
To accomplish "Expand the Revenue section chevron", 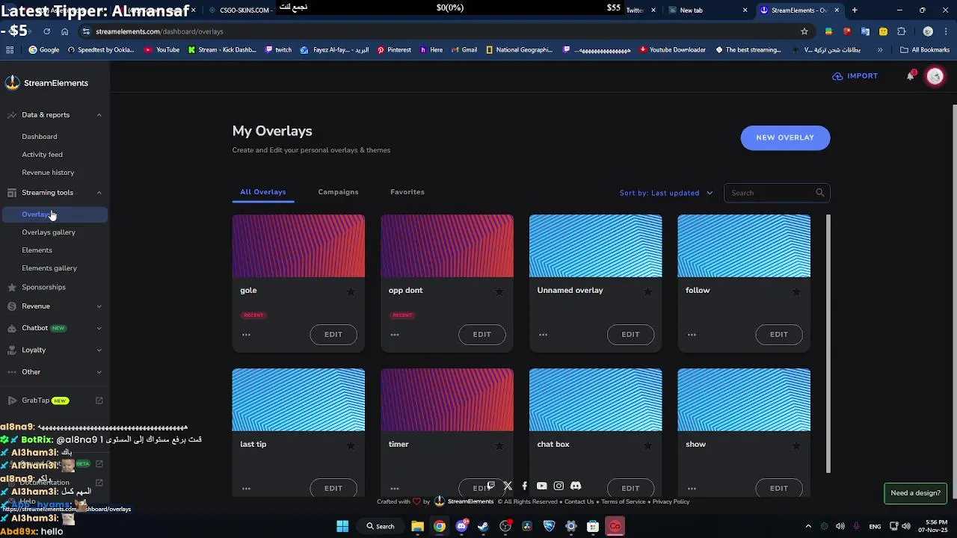I will tap(99, 306).
